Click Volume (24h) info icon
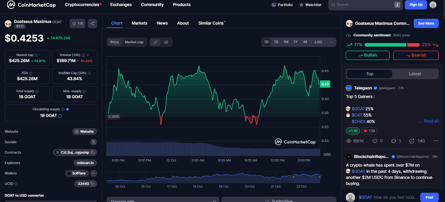This screenshot has width=445, height=202. [x=83, y=55]
